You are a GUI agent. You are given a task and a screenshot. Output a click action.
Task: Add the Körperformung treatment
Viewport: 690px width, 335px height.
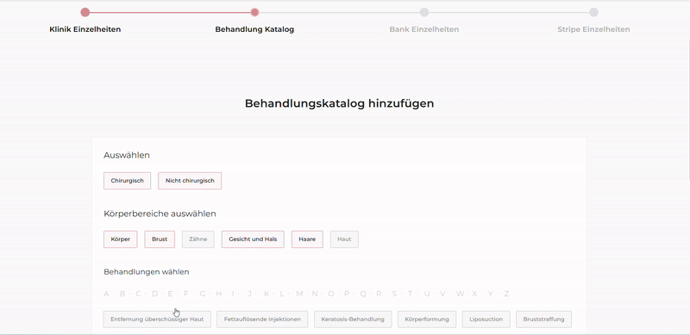point(427,319)
